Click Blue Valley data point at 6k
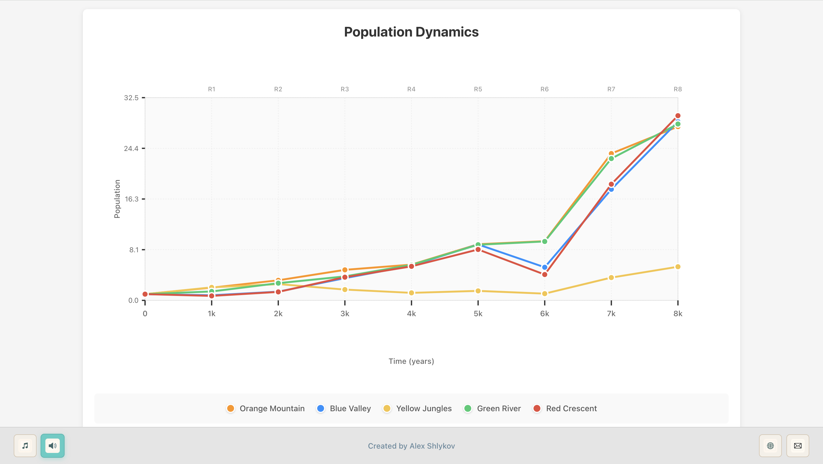Viewport: 823px width, 464px height. [544, 267]
